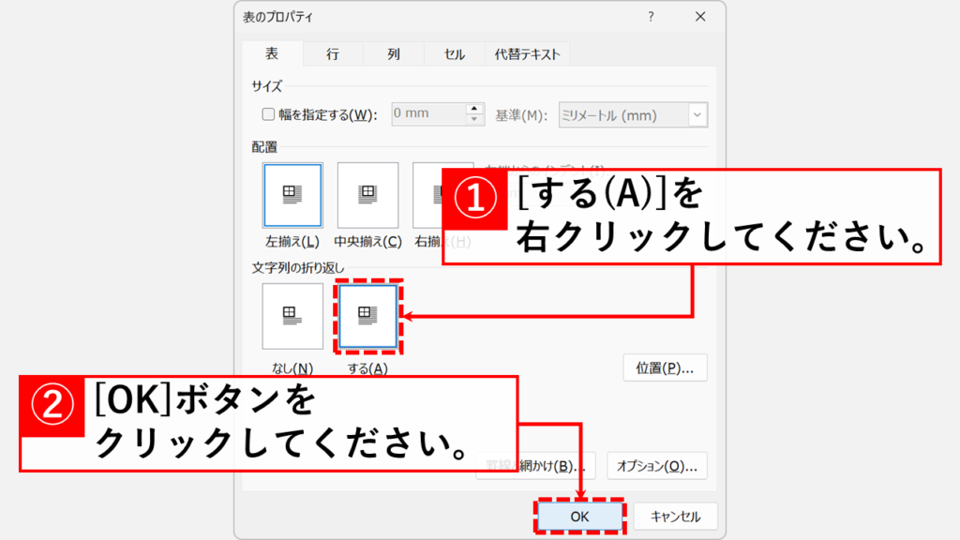This screenshot has width=960, height=540.
Task: Open the 代替テキスト tab
Action: pyautogui.click(x=525, y=53)
